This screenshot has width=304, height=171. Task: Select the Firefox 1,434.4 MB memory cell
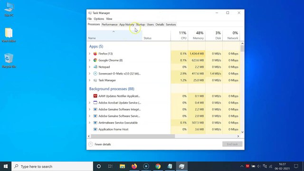click(197, 54)
